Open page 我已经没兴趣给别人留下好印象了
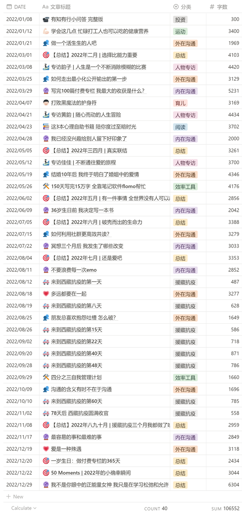This screenshot has width=242, height=513. click(89, 138)
